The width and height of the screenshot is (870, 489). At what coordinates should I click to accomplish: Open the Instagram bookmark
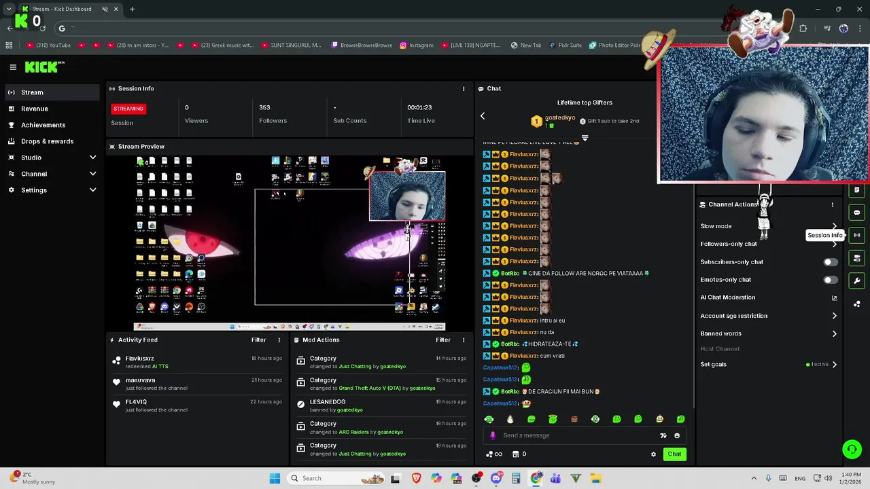pyautogui.click(x=417, y=46)
